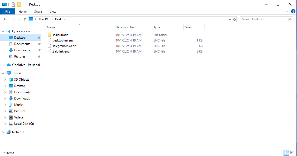Open the Help question mark icon

click(x=293, y=12)
